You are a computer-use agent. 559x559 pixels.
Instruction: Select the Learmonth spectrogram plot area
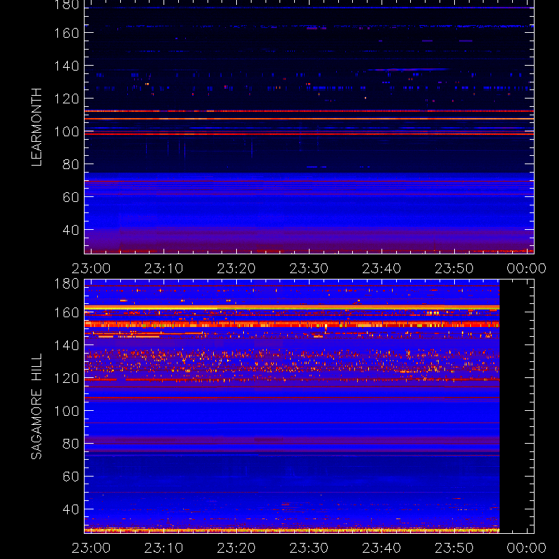309,127
